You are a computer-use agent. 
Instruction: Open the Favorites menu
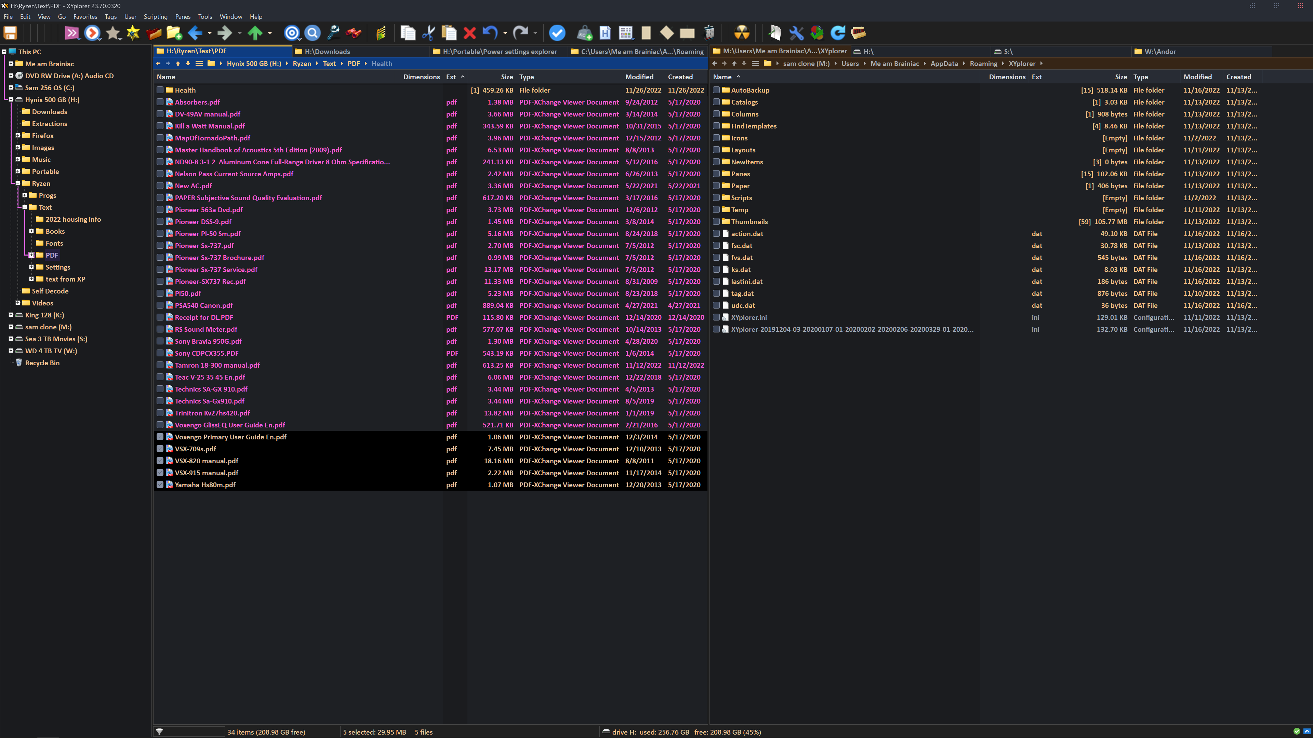click(85, 17)
